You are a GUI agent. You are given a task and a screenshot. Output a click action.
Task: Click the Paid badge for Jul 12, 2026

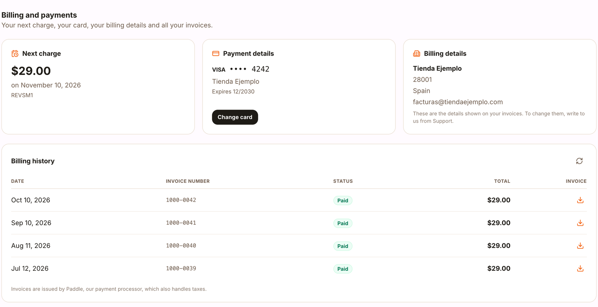343,269
